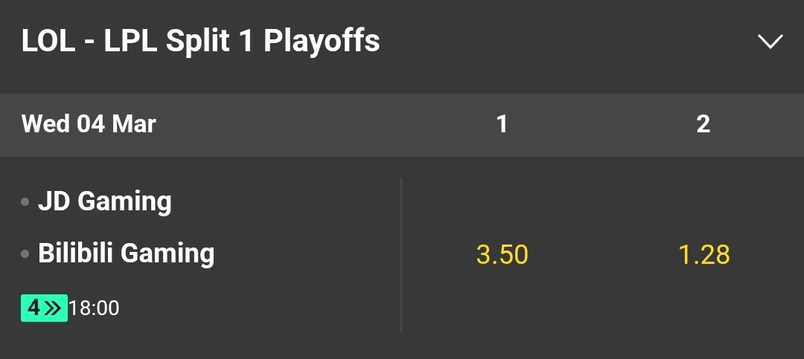The image size is (804, 359).
Task: Open the Bilibili Gaming team name
Action: (x=126, y=253)
